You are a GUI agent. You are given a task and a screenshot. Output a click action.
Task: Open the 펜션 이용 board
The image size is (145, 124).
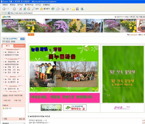[x=12, y=72]
